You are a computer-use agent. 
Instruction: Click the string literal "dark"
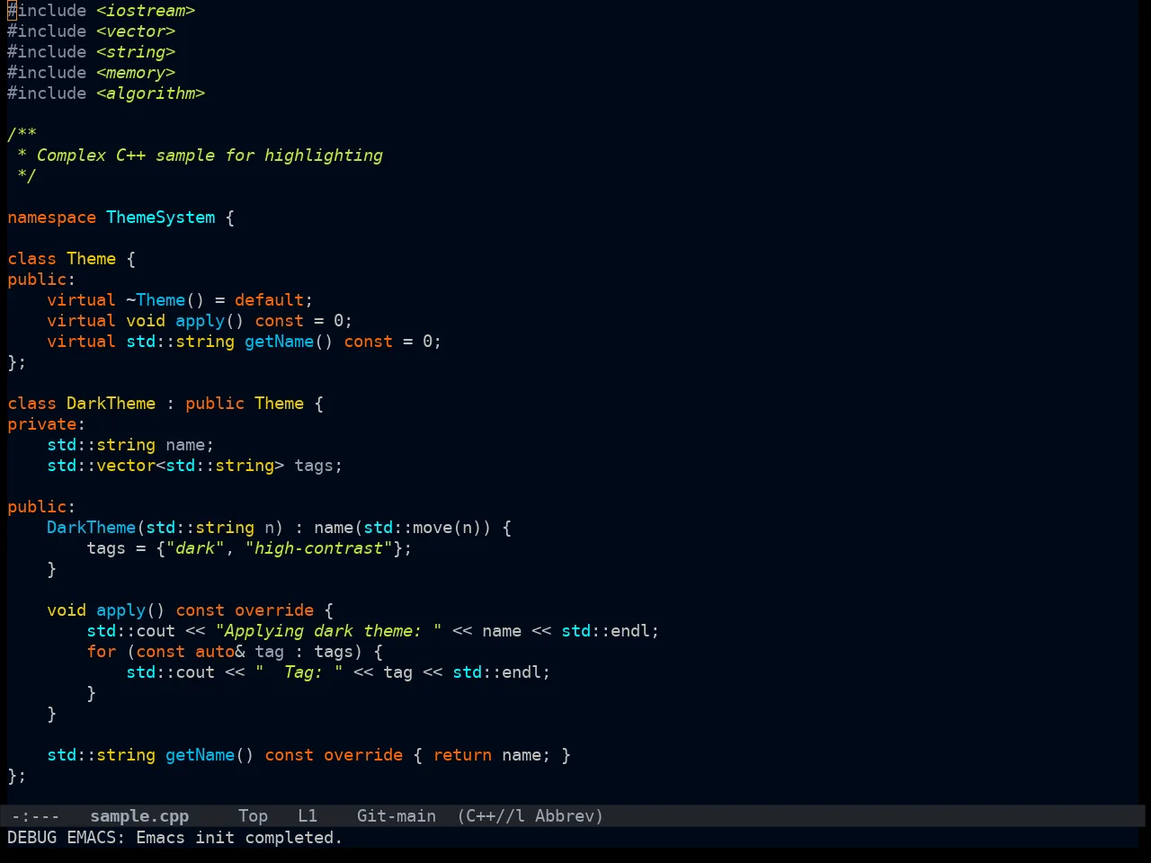pyautogui.click(x=195, y=548)
